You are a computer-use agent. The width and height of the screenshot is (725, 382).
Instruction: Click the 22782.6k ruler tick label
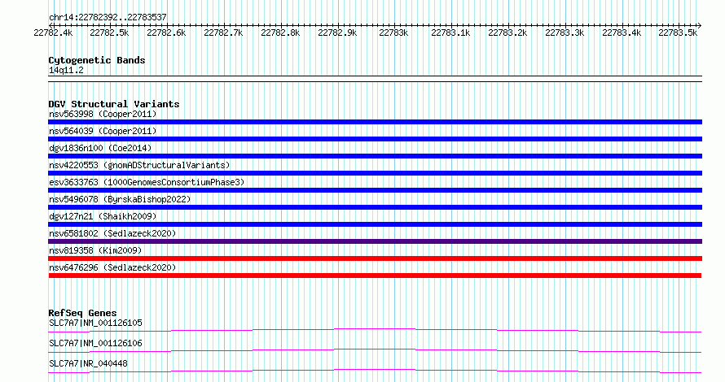166,33
